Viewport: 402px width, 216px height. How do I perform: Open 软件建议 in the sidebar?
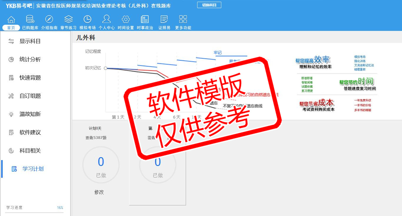pyautogui.click(x=30, y=132)
